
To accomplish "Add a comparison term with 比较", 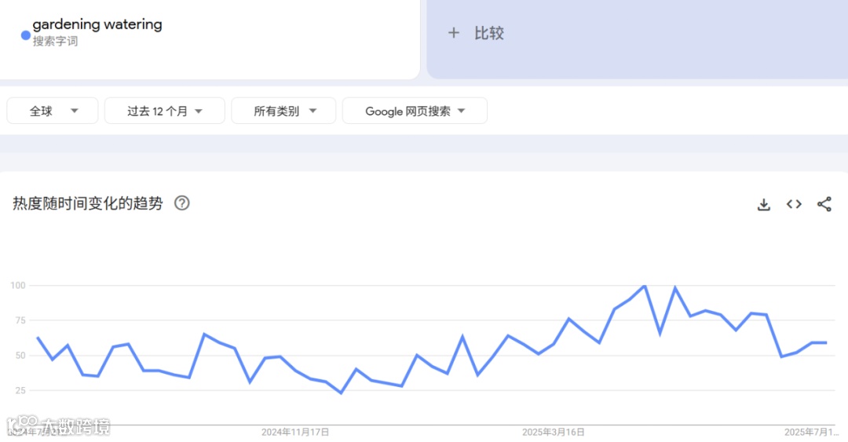I will pyautogui.click(x=489, y=33).
